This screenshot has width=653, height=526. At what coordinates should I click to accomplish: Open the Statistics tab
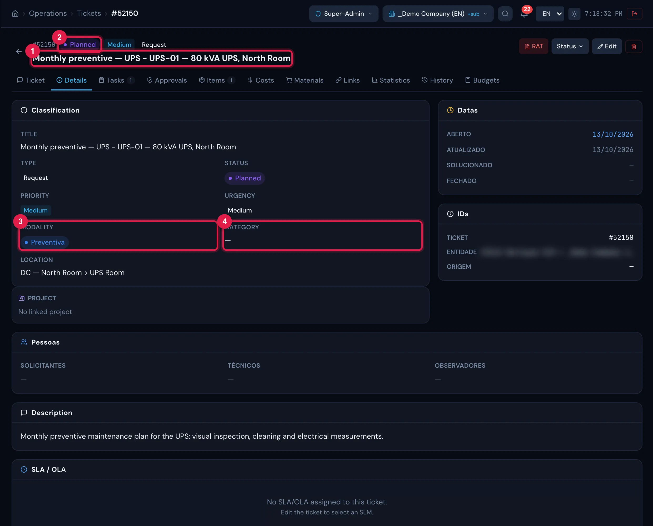point(391,80)
